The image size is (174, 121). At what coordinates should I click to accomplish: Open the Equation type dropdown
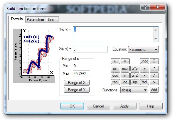143,50
